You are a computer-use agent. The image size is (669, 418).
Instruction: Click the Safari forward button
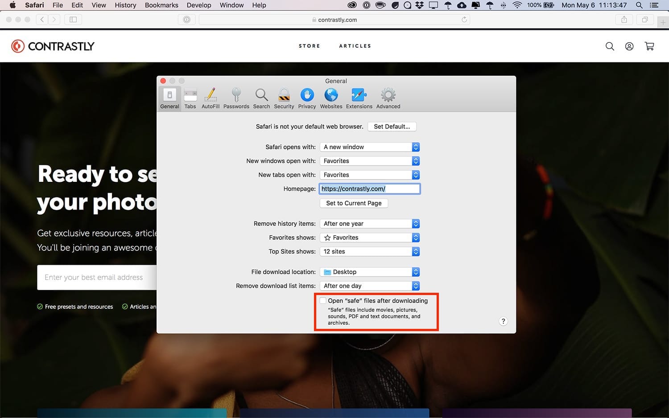pyautogui.click(x=54, y=20)
